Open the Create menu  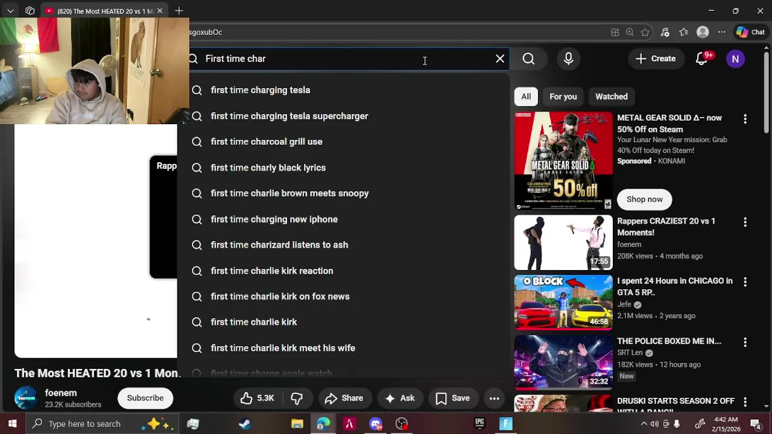[656, 58]
